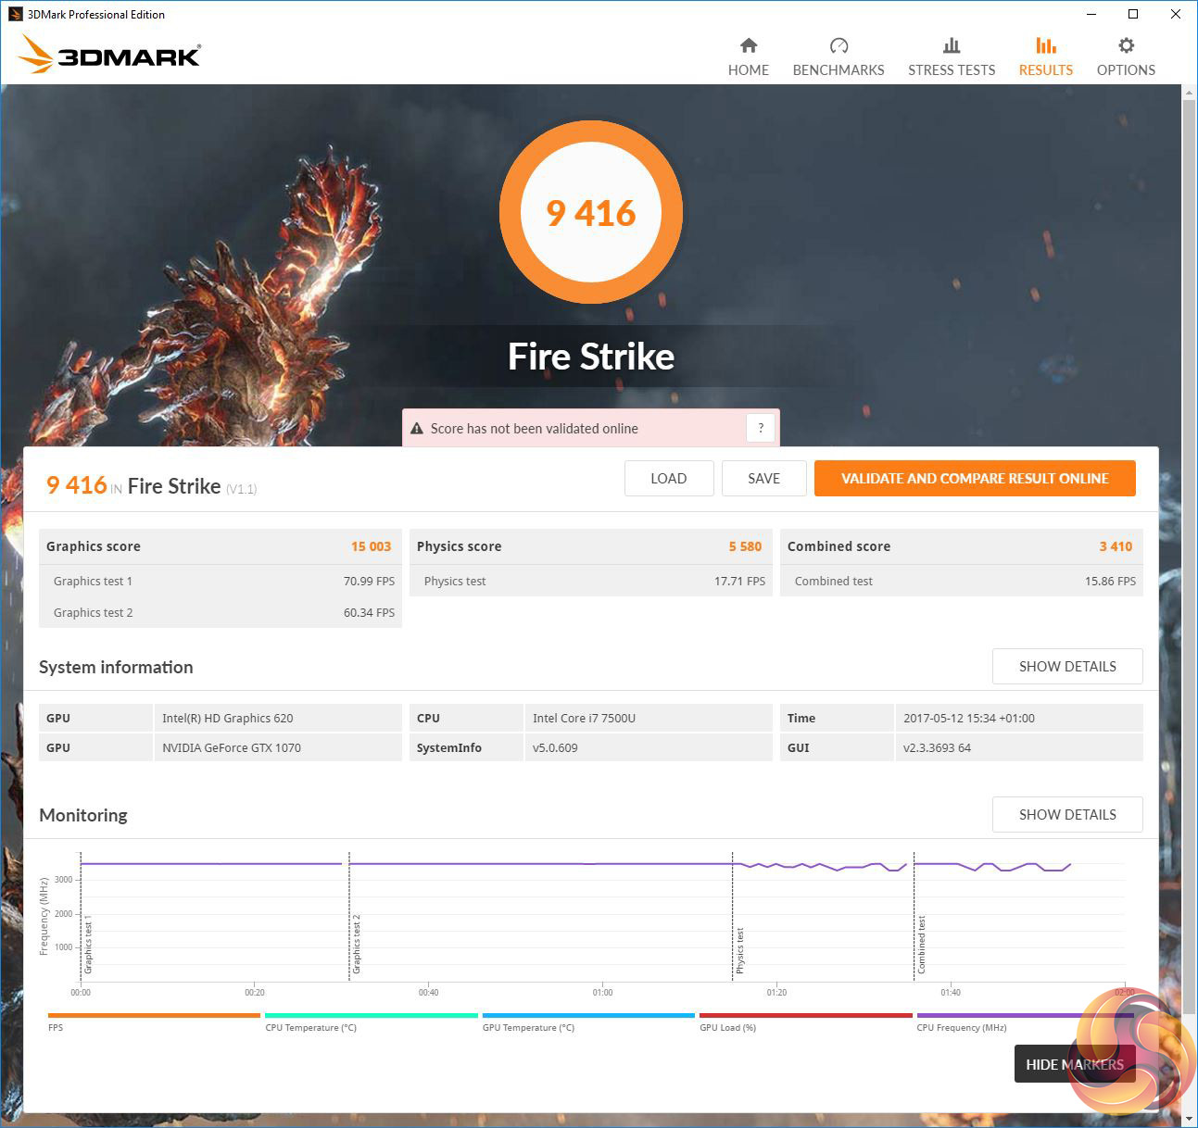Click the Physics score value 5 580

pyautogui.click(x=745, y=546)
